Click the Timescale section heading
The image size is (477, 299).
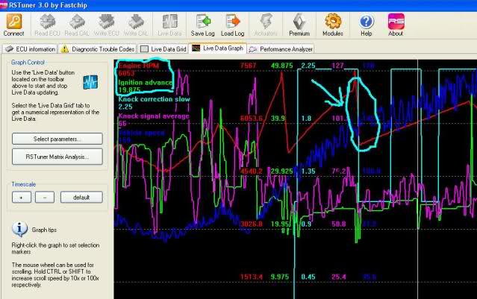[x=23, y=184]
